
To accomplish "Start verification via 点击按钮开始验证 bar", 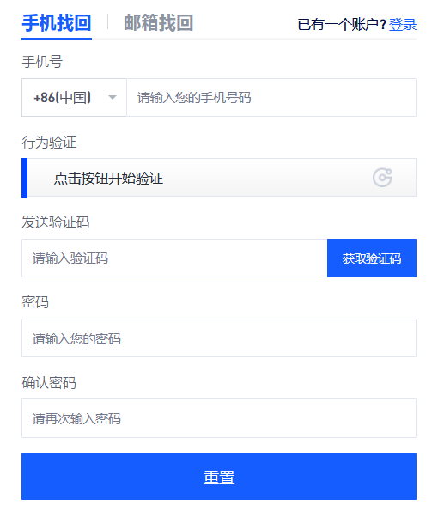I will pos(219,178).
